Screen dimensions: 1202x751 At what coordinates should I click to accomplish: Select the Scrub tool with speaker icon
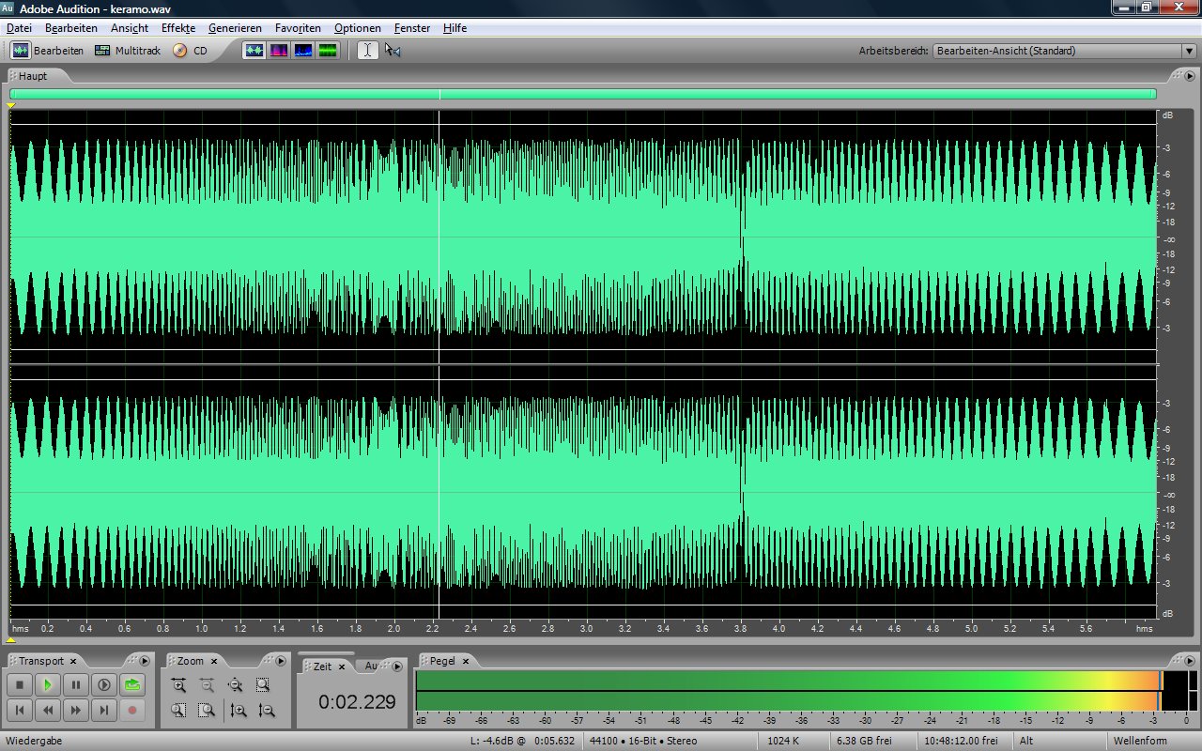pyautogui.click(x=393, y=51)
